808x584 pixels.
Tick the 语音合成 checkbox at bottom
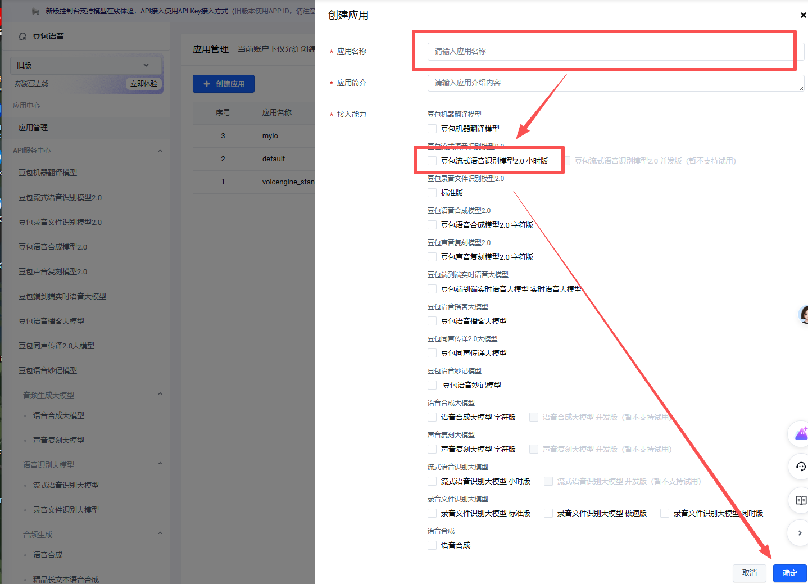click(x=432, y=545)
